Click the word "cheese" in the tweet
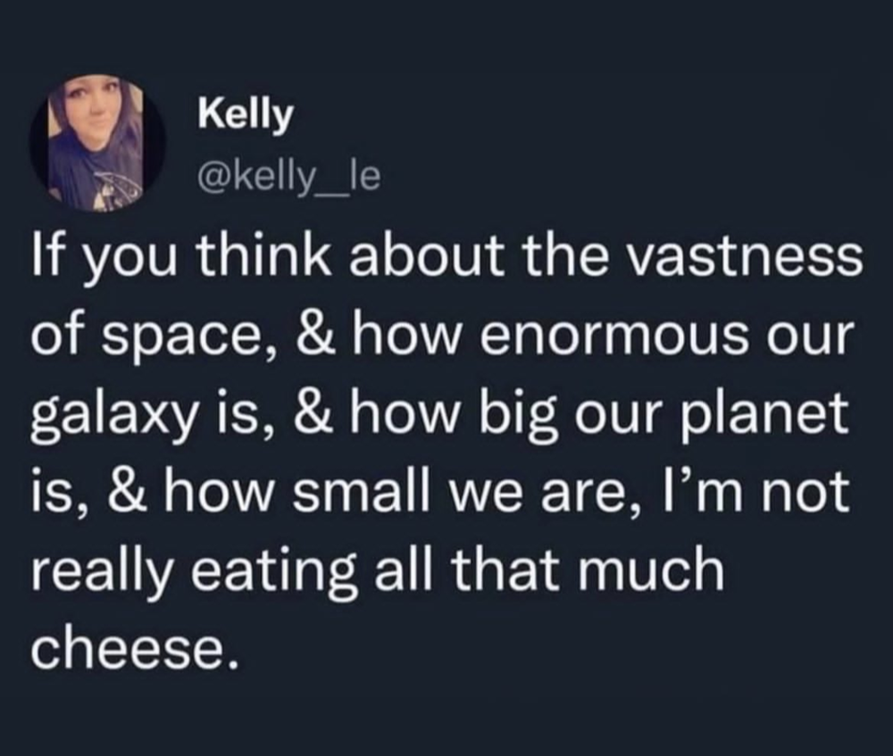This screenshot has width=893, height=756. 134,645
